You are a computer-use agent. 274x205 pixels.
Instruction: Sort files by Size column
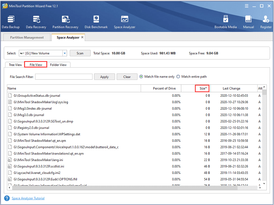point(202,88)
